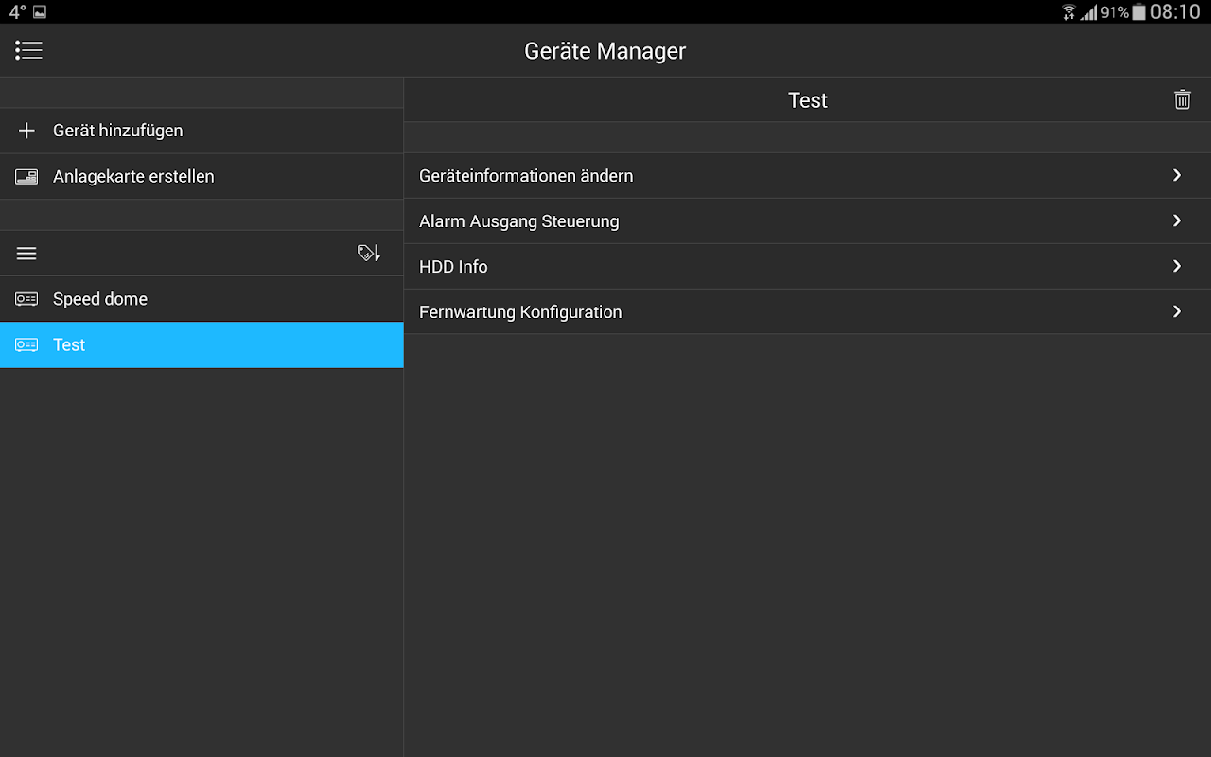
Task: Open Fernwartung Konfiguration settings
Action: point(520,312)
